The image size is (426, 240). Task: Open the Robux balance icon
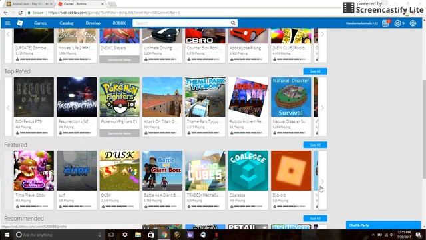point(397,23)
